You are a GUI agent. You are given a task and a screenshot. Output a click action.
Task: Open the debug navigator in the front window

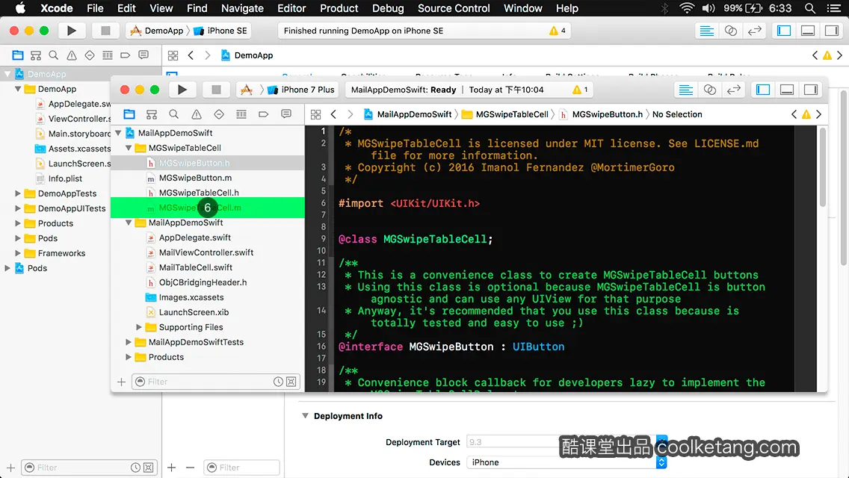click(241, 114)
